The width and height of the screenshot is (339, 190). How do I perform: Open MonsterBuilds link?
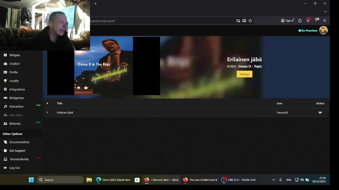point(19,159)
